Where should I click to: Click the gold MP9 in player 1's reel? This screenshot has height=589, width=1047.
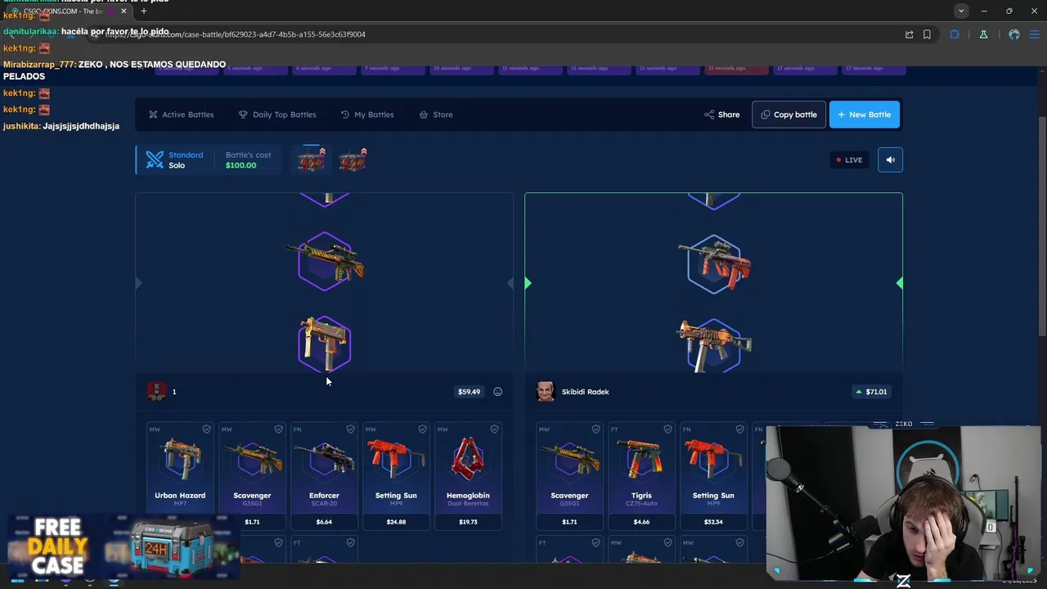tap(325, 344)
